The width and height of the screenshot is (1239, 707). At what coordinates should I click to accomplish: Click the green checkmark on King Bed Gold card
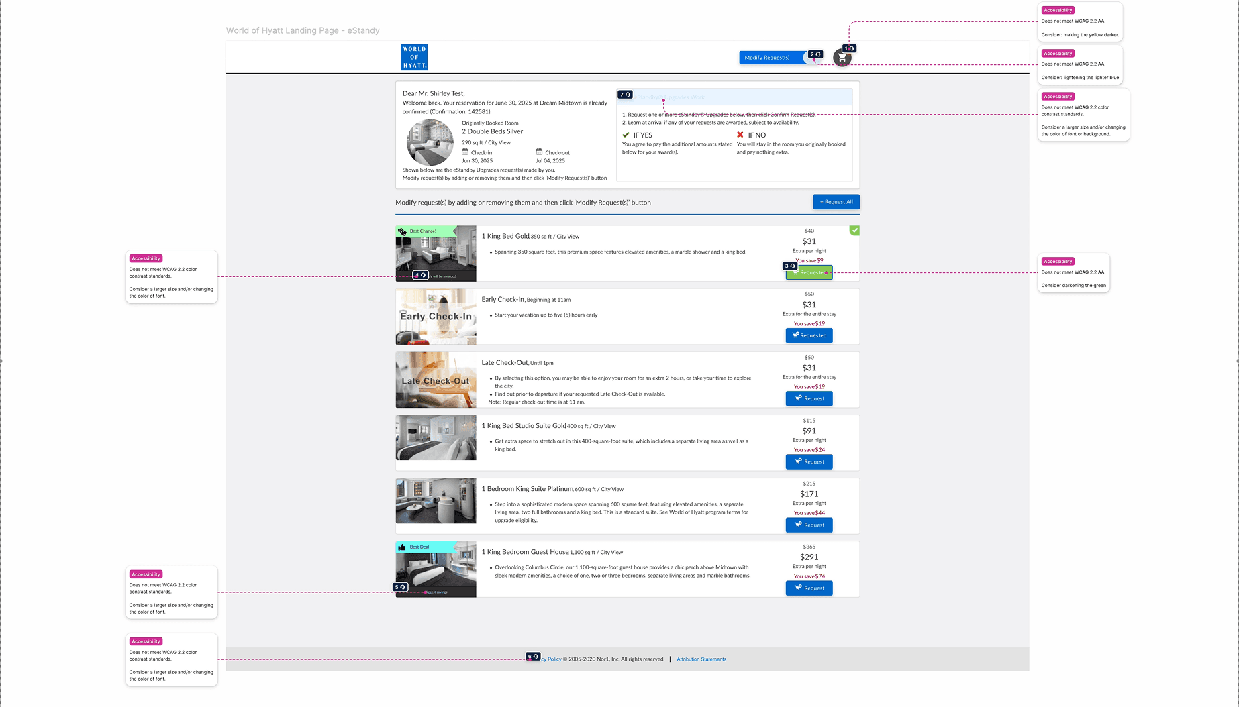(x=854, y=230)
